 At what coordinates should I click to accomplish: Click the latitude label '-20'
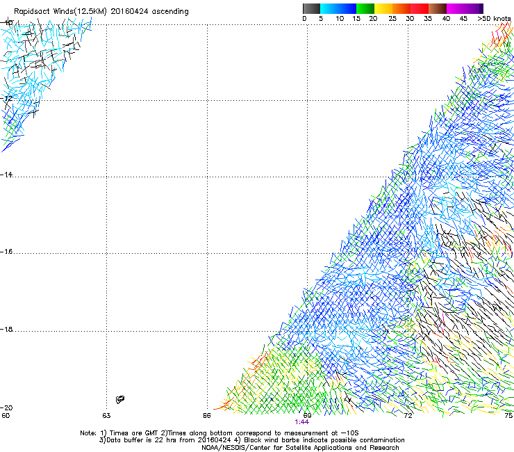pyautogui.click(x=6, y=407)
